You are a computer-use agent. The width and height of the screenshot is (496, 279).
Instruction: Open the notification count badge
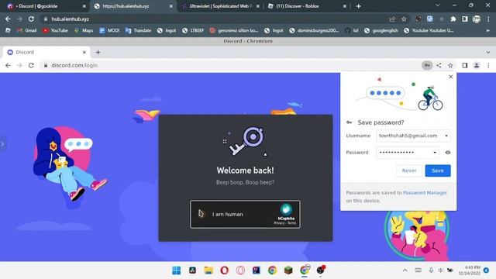(486, 270)
